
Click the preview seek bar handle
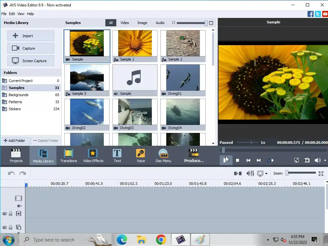point(223,150)
